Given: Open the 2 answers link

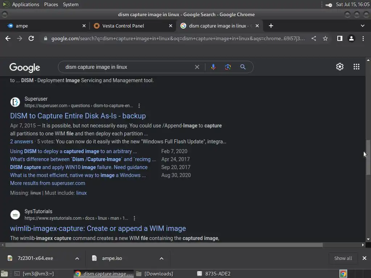Looking at the screenshot, I should pyautogui.click(x=21, y=142).
